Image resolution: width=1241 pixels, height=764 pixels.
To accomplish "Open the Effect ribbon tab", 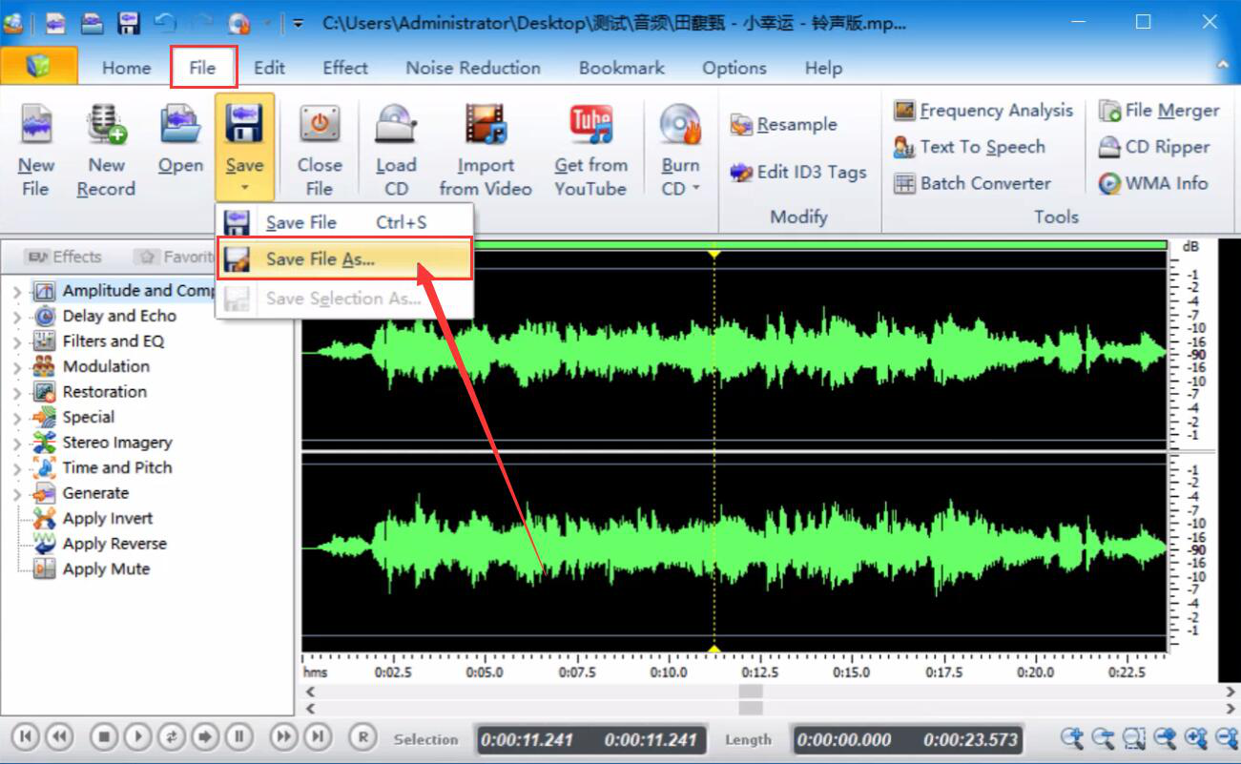I will [x=344, y=68].
